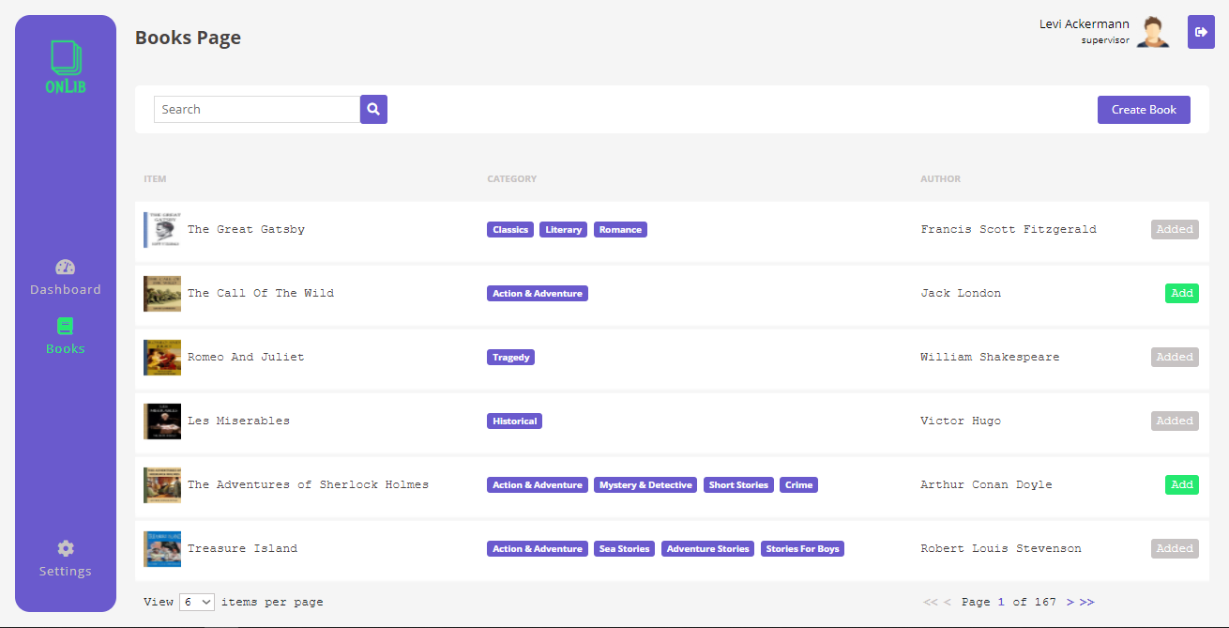The width and height of the screenshot is (1229, 628).
Task: Click the ITEM column header
Action: pyautogui.click(x=155, y=178)
